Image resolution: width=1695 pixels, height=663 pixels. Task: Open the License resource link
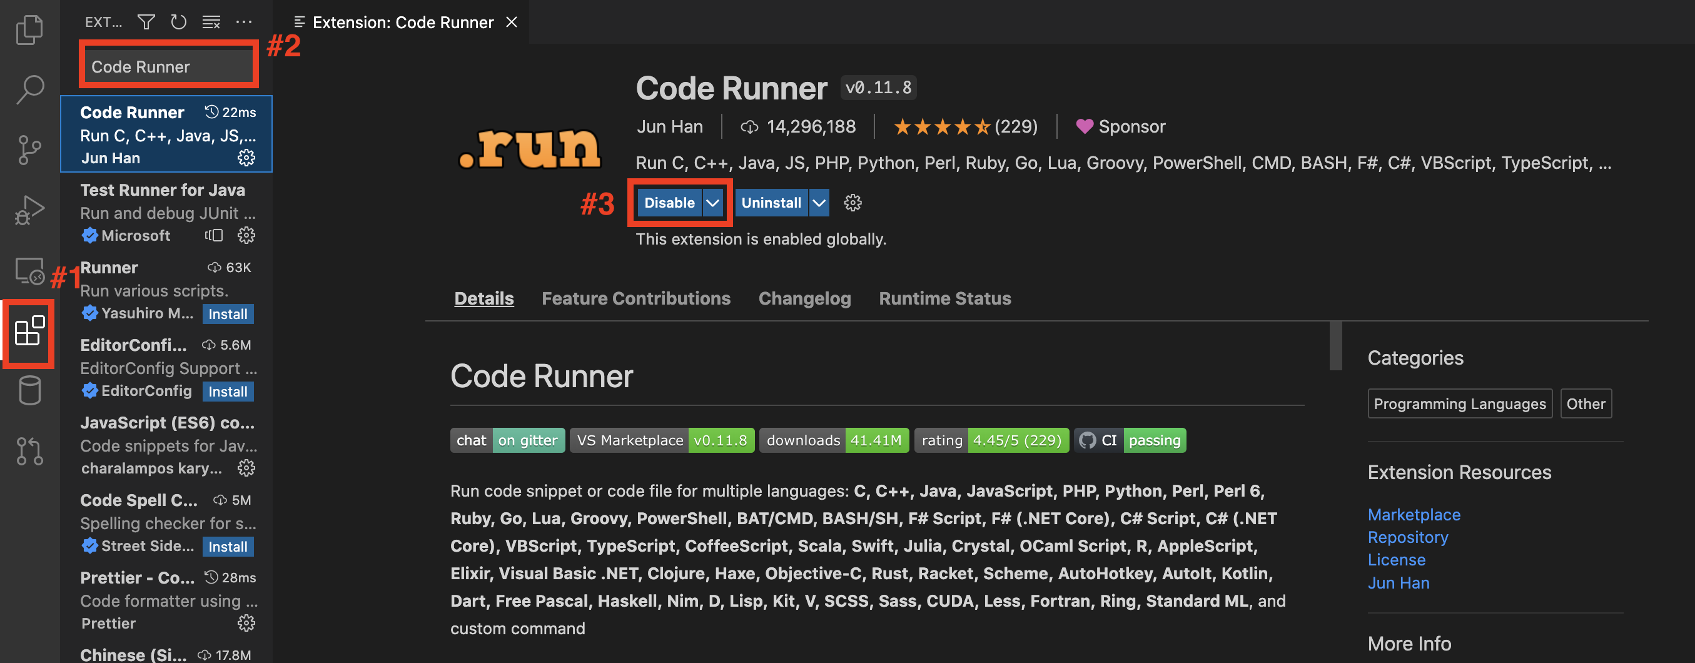pyautogui.click(x=1396, y=560)
